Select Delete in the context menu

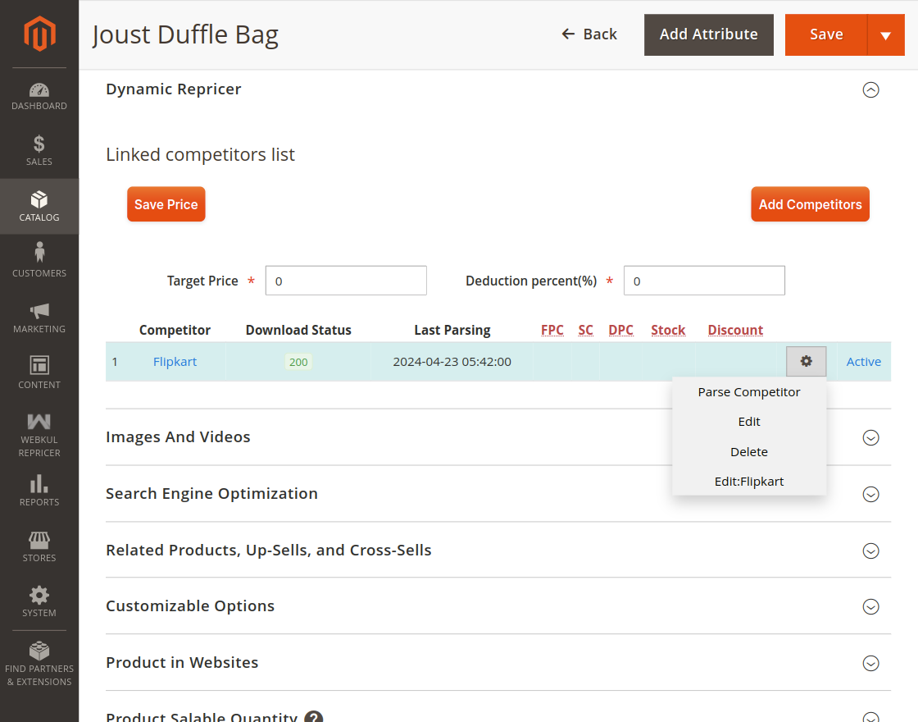point(748,451)
